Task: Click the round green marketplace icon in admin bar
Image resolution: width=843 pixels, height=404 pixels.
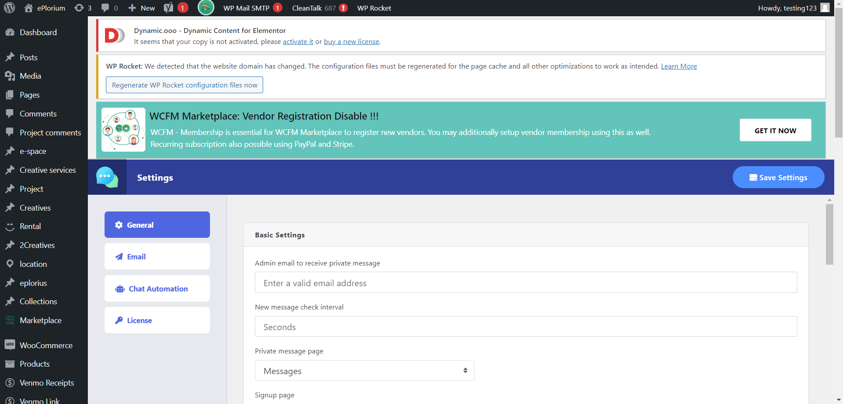Action: click(x=206, y=7)
